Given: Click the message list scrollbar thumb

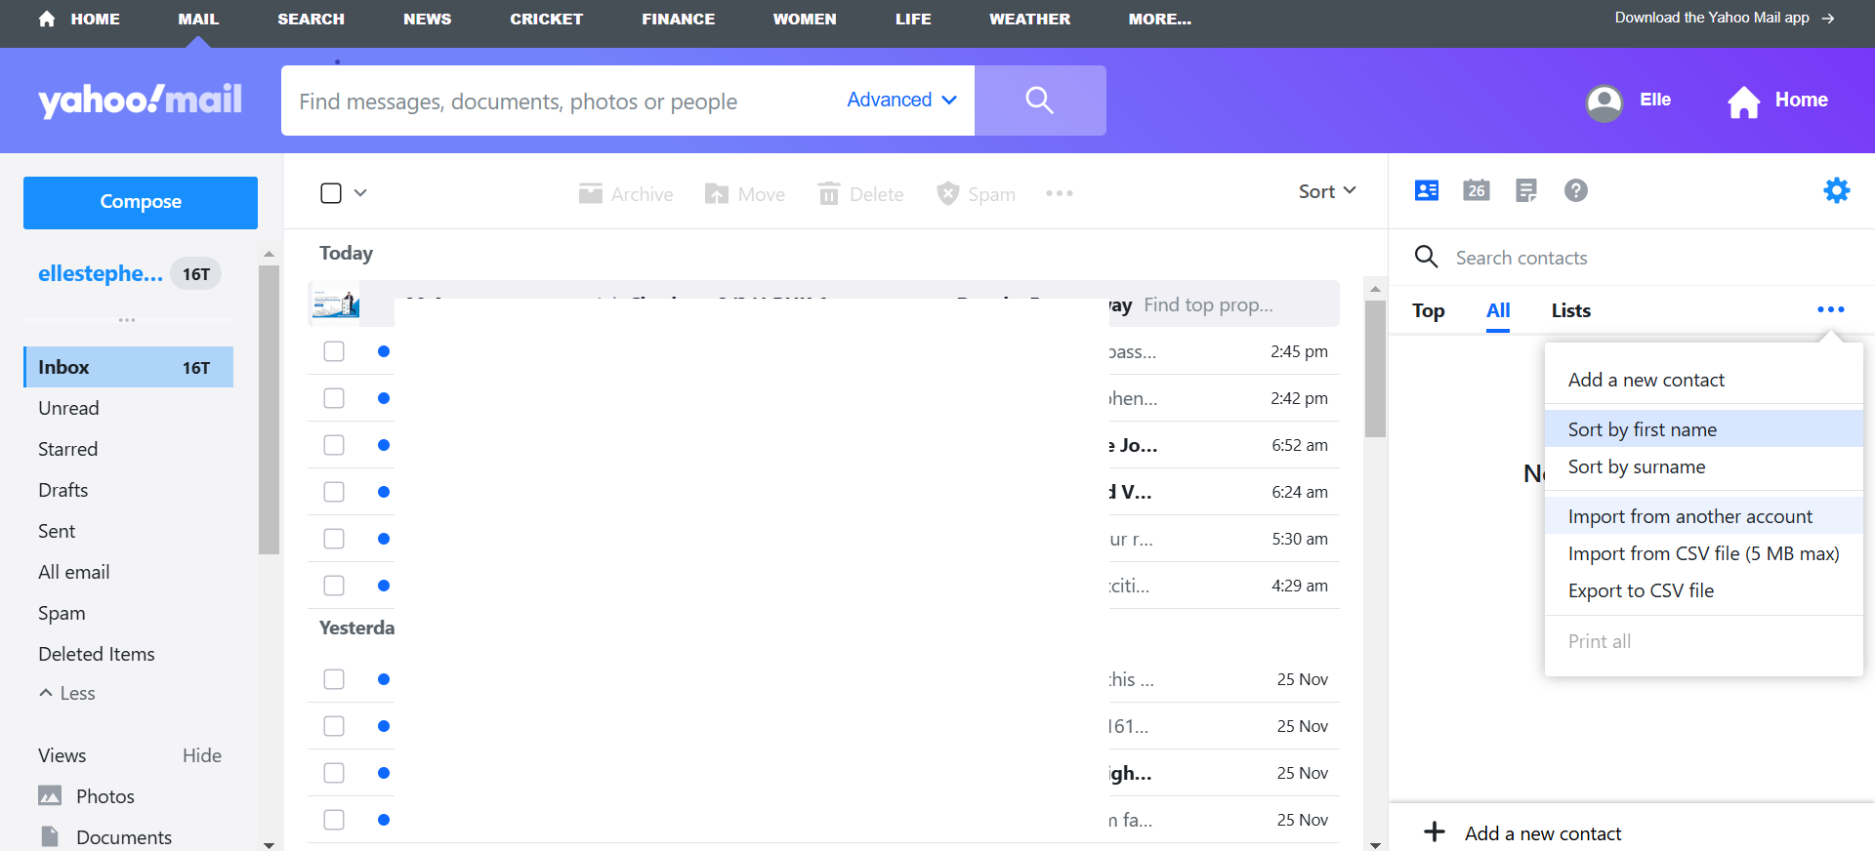Looking at the screenshot, I should 1375,369.
